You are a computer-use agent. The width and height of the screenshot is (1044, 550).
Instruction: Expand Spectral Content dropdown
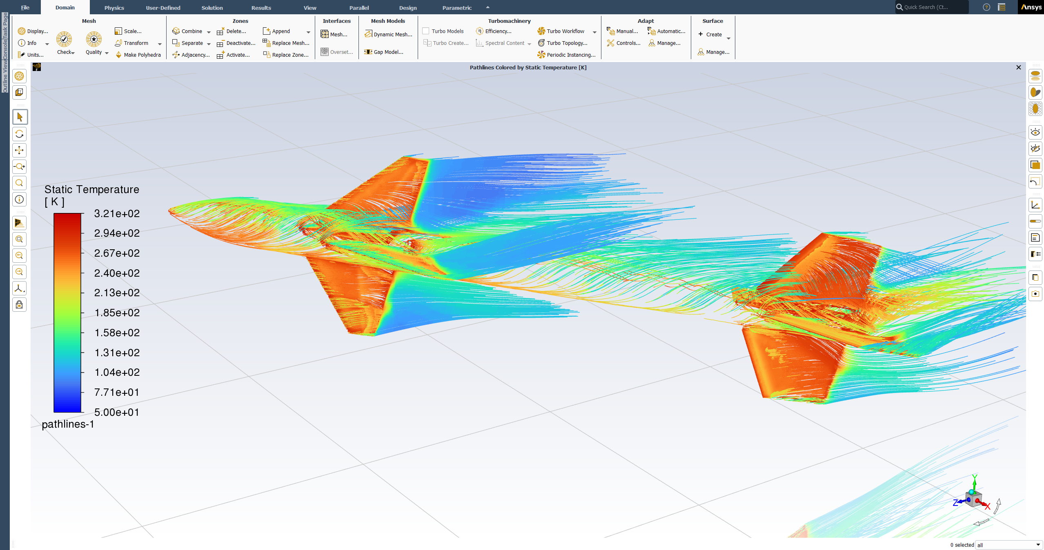coord(529,44)
